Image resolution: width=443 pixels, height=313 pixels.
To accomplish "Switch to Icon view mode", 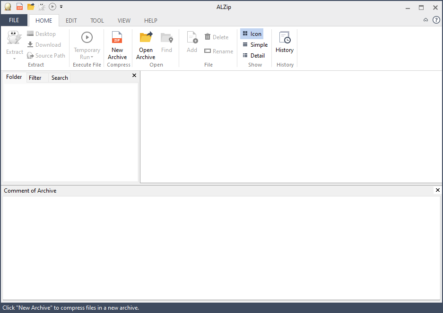I will pyautogui.click(x=252, y=34).
